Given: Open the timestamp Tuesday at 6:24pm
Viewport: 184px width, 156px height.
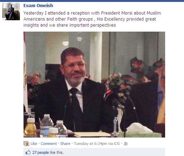Looking at the screenshot, I should (90, 144).
